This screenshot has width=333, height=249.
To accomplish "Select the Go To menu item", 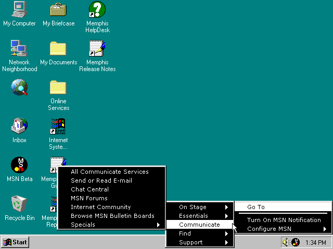I will 283,207.
